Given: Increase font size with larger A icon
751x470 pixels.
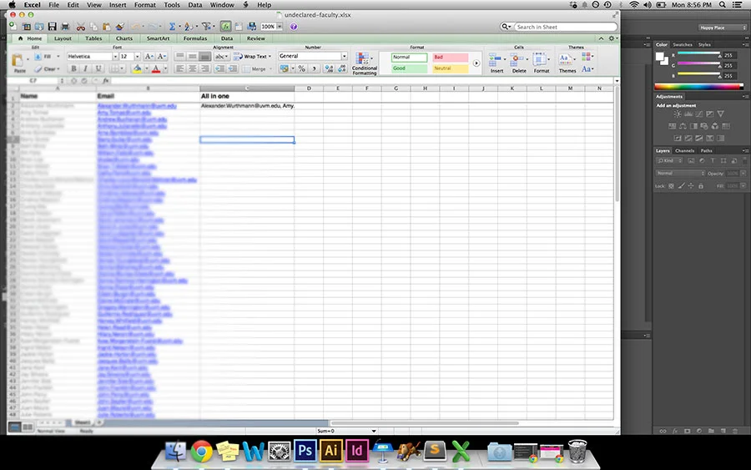Looking at the screenshot, I should [149, 57].
